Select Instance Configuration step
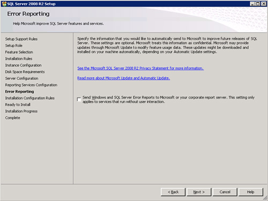This screenshot has width=268, height=201. pos(23,65)
